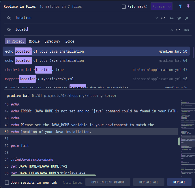Click preview line 50 'location' word
Image resolution: width=195 pixels, height=188 pixels.
pyautogui.click(x=29, y=132)
